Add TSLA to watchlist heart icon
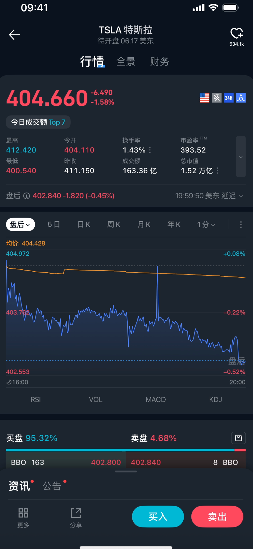This screenshot has height=549, width=253. pyautogui.click(x=237, y=33)
